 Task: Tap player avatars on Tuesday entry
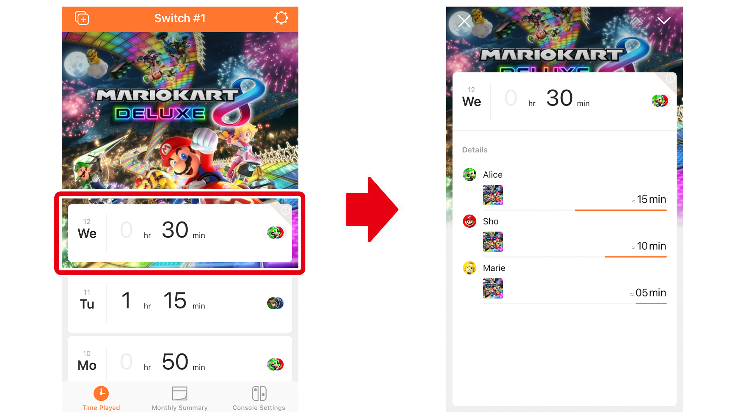[x=275, y=303]
